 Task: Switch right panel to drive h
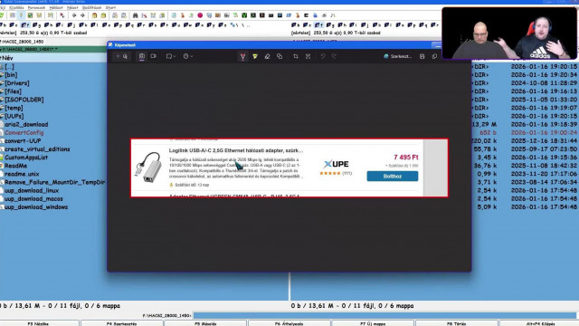[343, 25]
